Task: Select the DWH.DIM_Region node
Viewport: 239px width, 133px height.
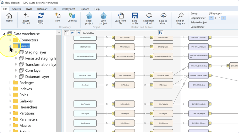Action: click(198, 114)
